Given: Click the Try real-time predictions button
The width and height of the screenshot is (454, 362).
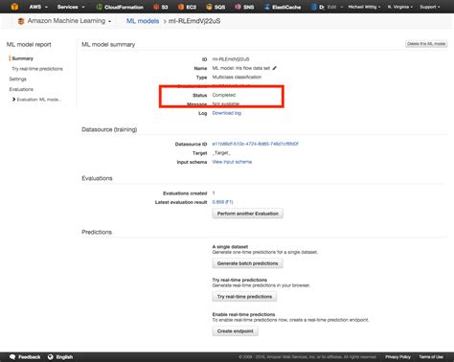Looking at the screenshot, I should pyautogui.click(x=244, y=297).
